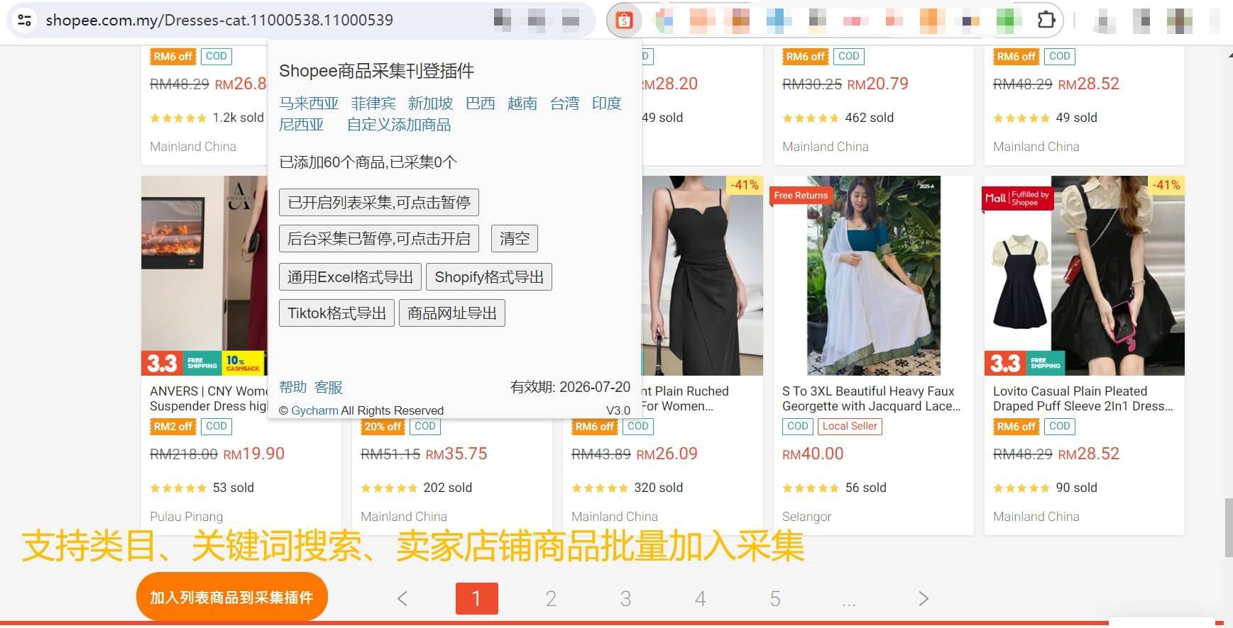The width and height of the screenshot is (1233, 628).
Task: Click the Local Seller tag
Action: (850, 426)
